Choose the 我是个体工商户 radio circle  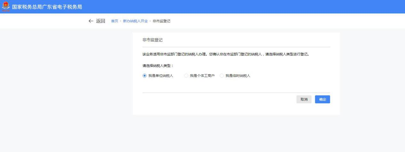186,76
